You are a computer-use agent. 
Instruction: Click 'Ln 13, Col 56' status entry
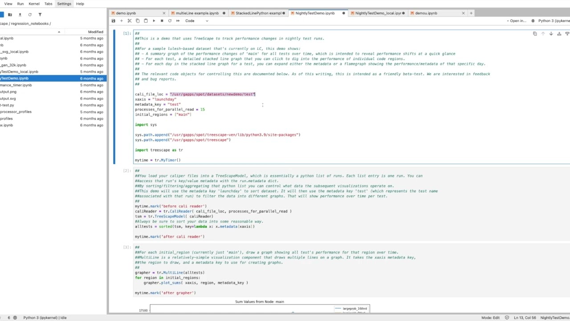click(x=525, y=317)
